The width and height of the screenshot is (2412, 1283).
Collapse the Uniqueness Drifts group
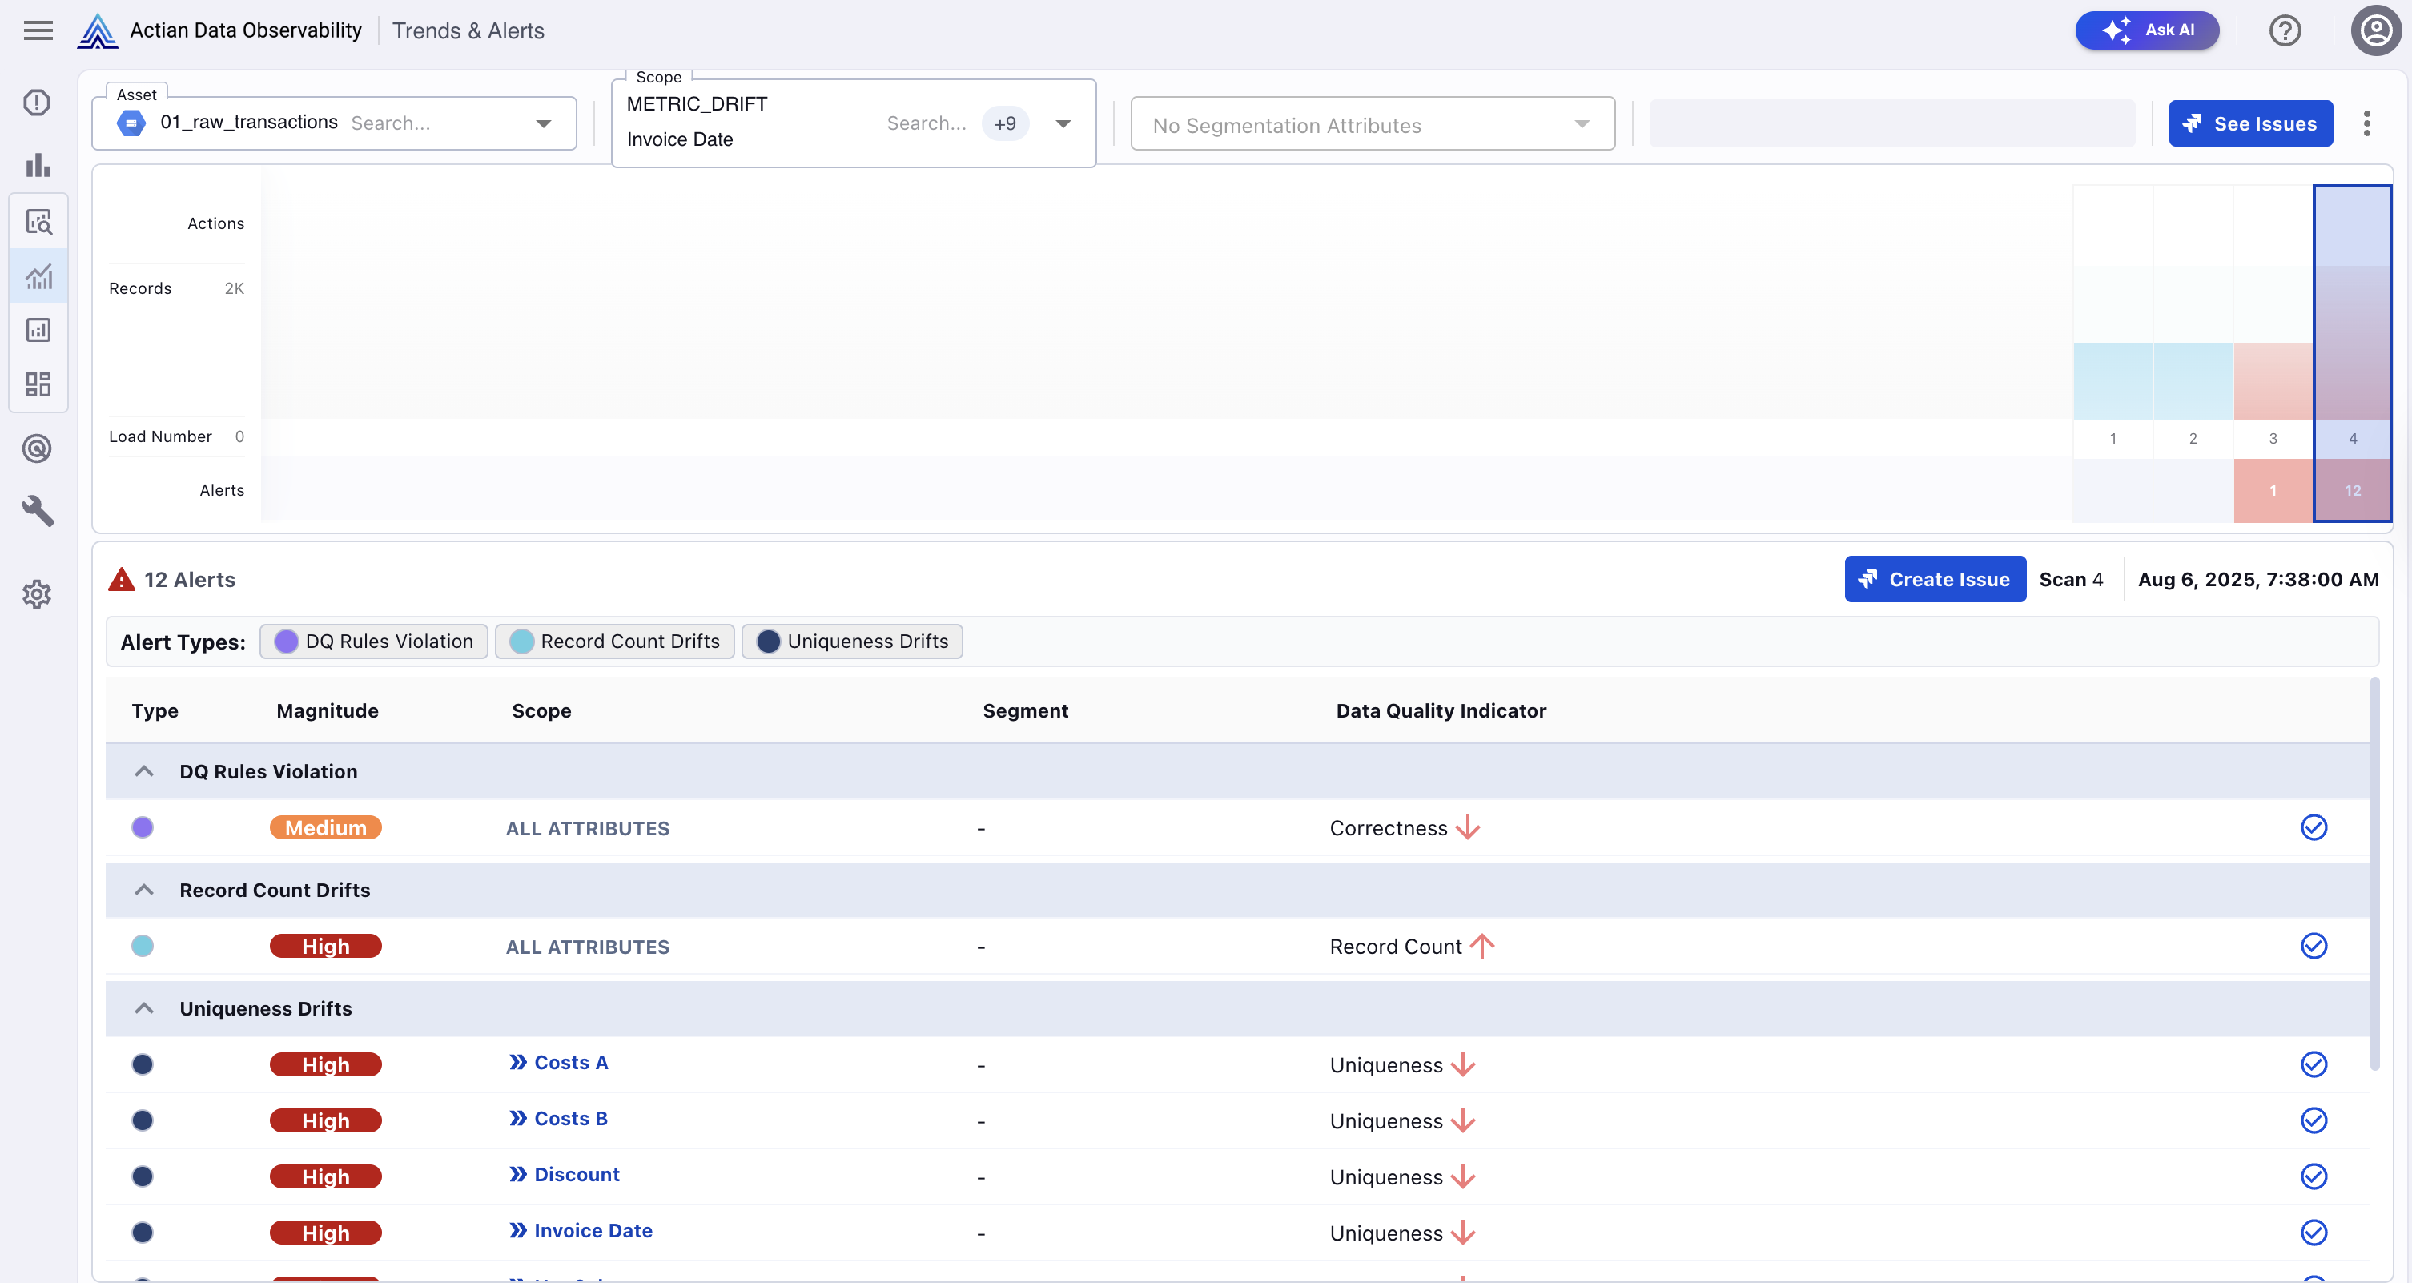tap(143, 1008)
